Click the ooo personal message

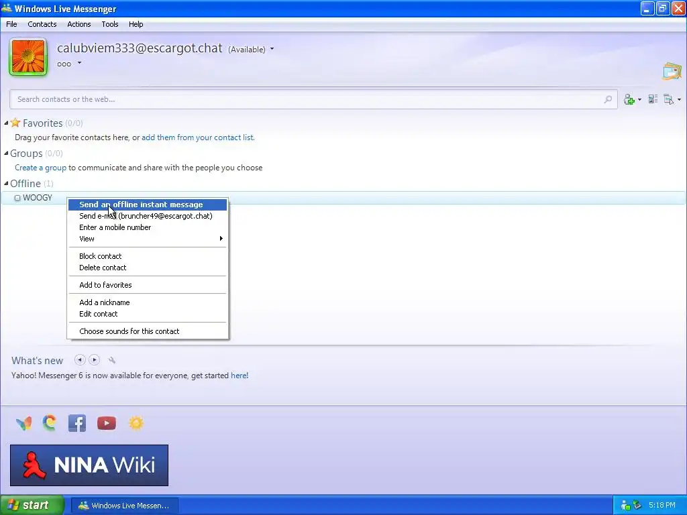coord(64,64)
